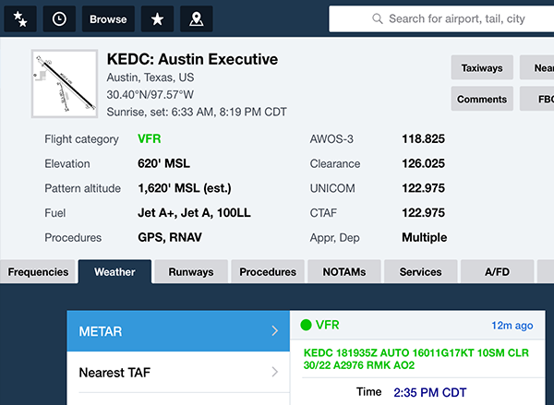Switch to the Frequencies tab
Screen dimensions: 554x405
38,272
